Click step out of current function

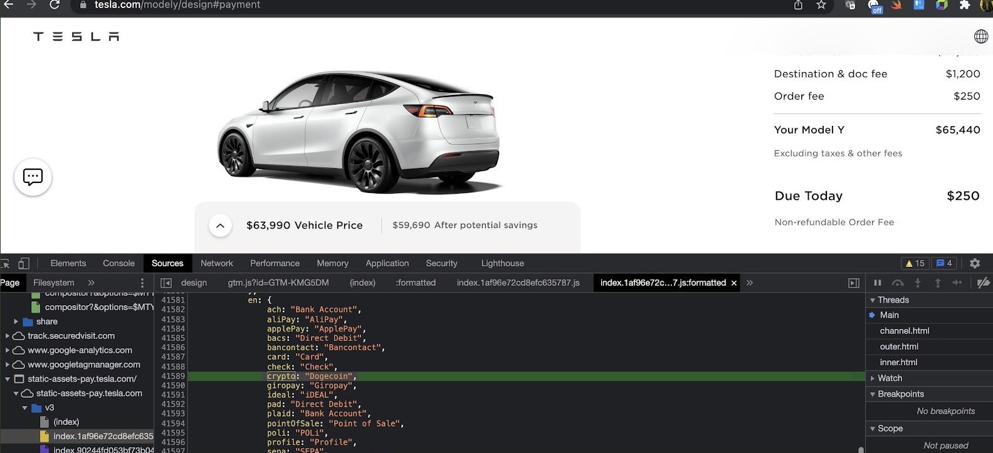[x=938, y=283]
